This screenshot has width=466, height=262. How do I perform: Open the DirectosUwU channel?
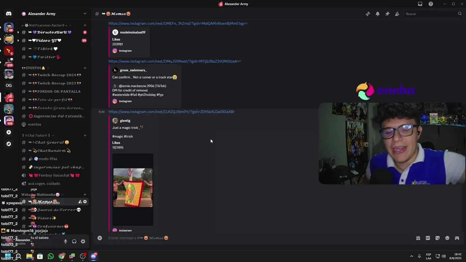[54, 32]
